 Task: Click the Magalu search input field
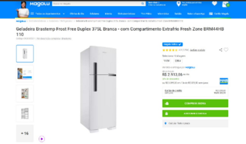point(97,4)
